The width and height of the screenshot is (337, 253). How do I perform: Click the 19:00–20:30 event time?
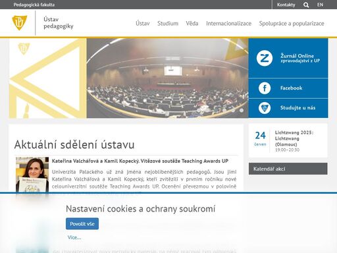[287, 150]
